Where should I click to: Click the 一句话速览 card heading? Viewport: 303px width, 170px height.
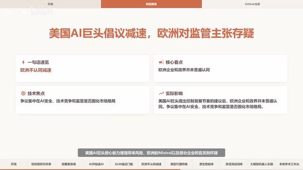[38, 62]
